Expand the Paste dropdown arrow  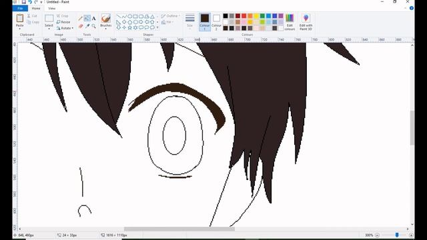point(19,29)
